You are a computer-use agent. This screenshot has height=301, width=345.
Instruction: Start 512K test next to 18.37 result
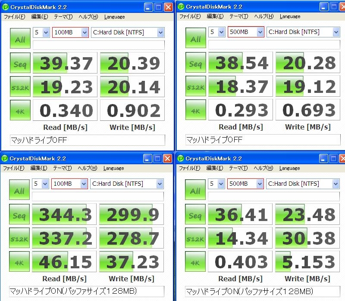coord(196,86)
